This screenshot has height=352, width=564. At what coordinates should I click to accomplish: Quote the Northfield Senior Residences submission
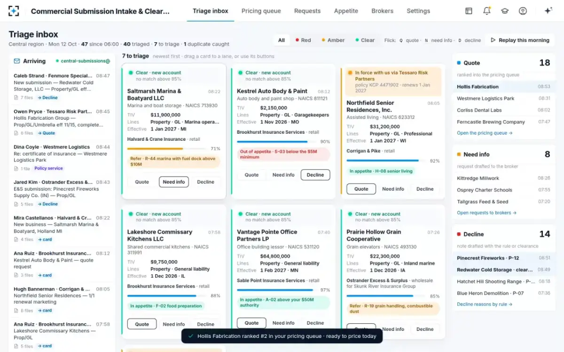pos(361,189)
